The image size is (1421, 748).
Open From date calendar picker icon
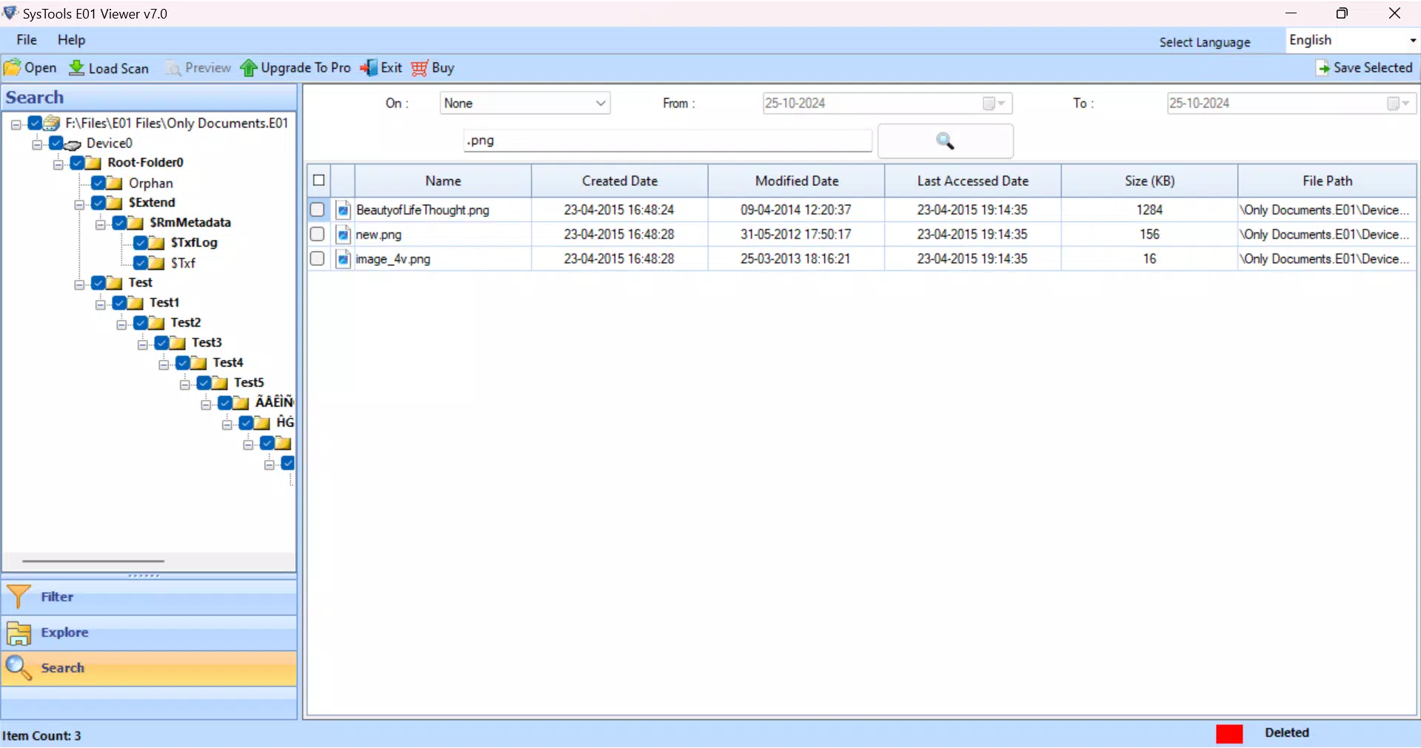(994, 104)
